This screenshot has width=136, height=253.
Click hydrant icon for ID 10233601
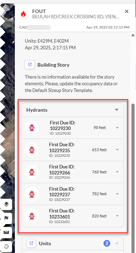click(32, 216)
